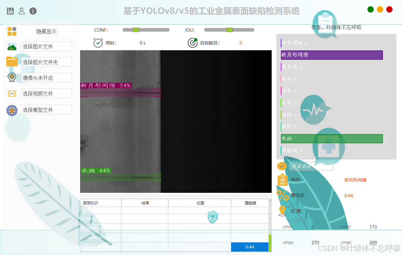Image resolution: width=402 pixels, height=255 pixels.
Task: Click the info icon in the toolbar
Action: [33, 11]
